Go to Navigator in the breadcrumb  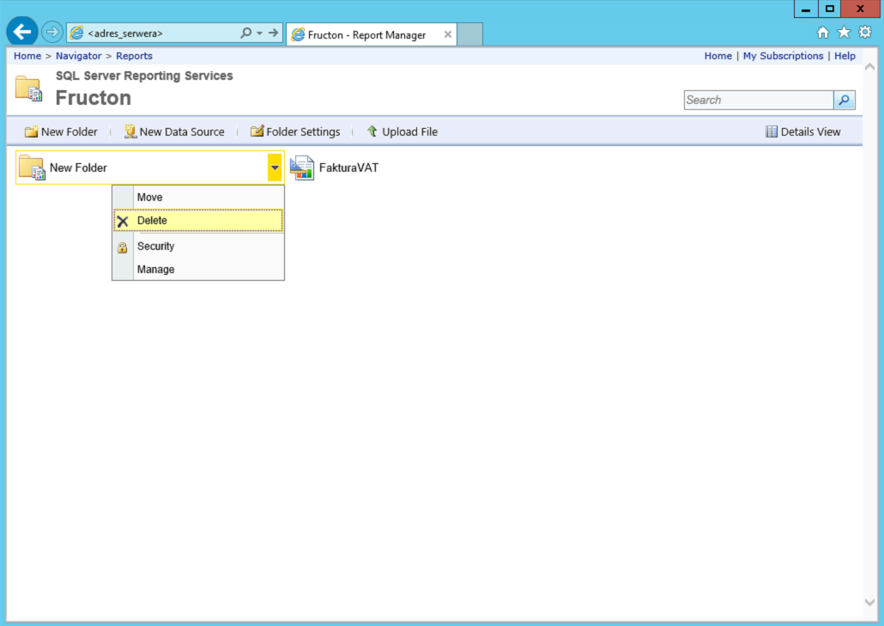pyautogui.click(x=78, y=56)
